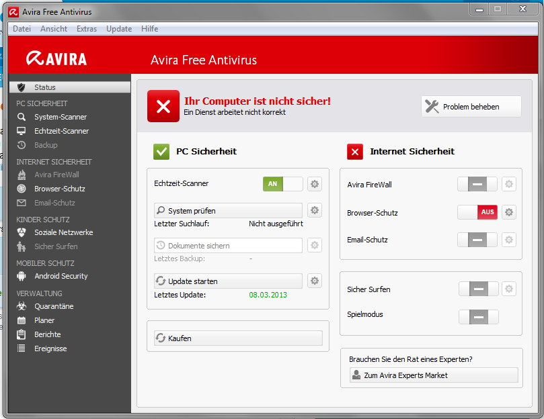This screenshot has height=419, width=544.
Task: Click the Browser-Schutz globe icon in the sidebar
Action: click(x=21, y=189)
